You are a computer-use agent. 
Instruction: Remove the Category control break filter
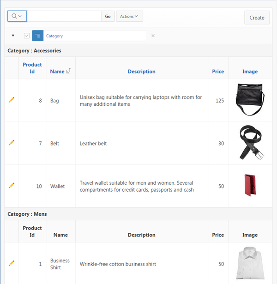click(153, 36)
